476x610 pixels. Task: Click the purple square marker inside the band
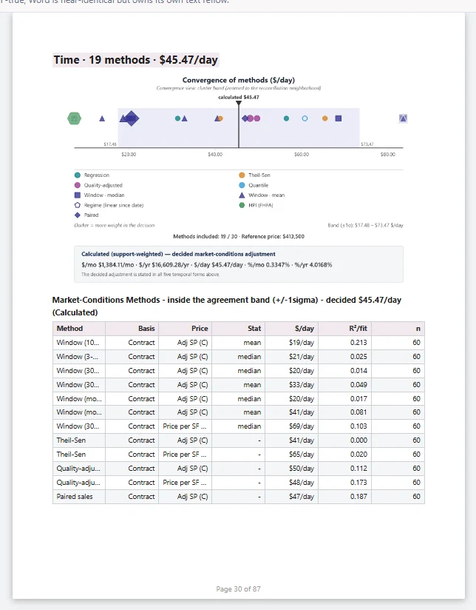click(x=339, y=118)
